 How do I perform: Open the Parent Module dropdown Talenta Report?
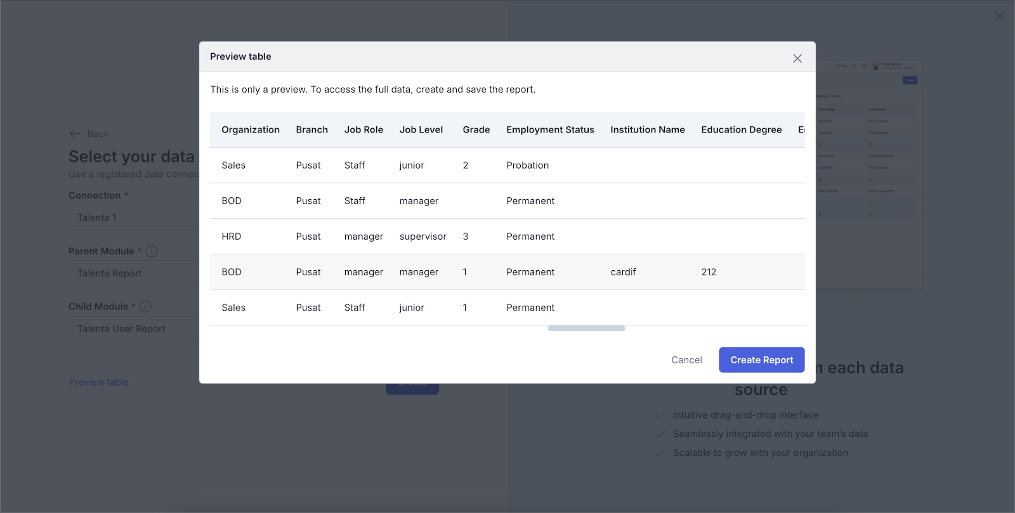pyautogui.click(x=134, y=273)
